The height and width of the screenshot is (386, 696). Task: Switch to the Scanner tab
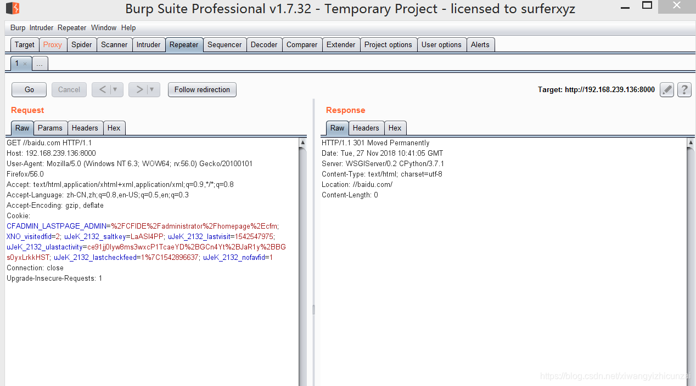pos(114,44)
